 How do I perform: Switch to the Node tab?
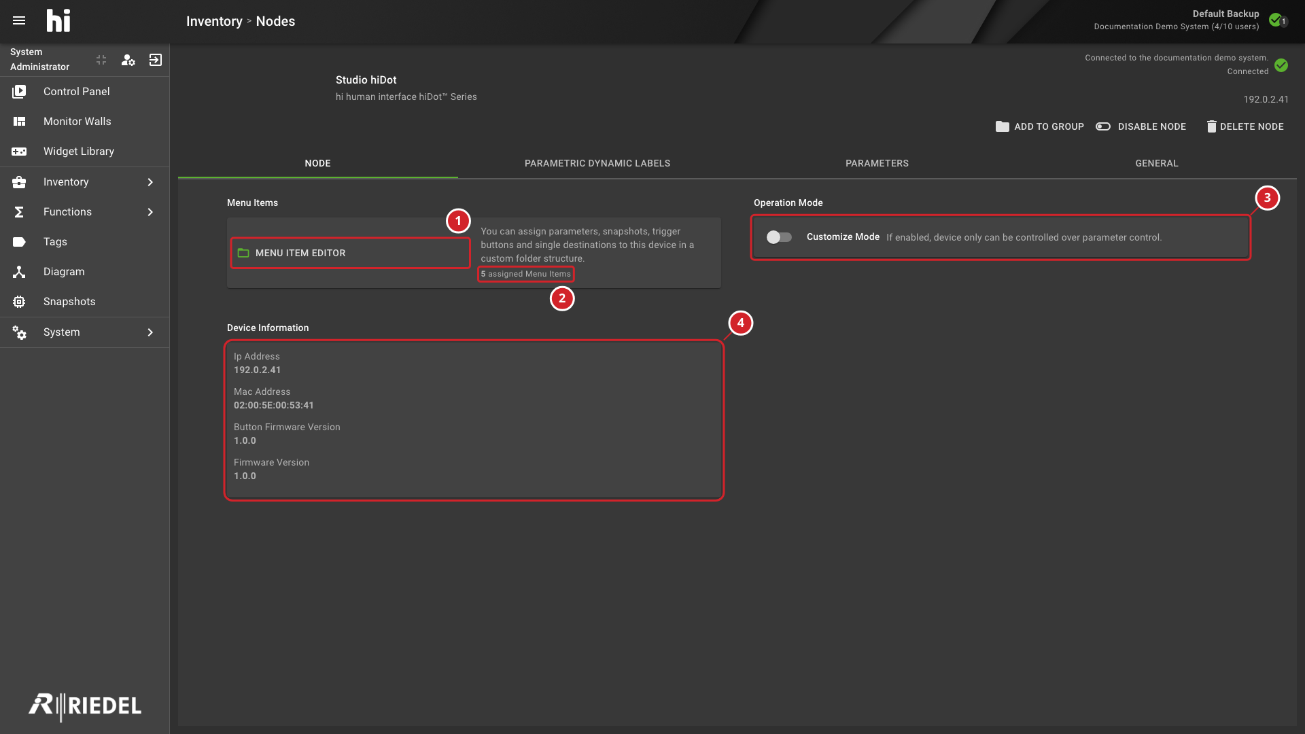click(317, 163)
